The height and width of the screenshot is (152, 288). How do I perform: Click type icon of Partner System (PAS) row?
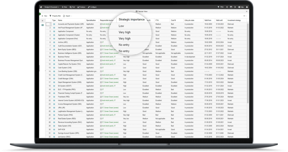click(x=54, y=115)
